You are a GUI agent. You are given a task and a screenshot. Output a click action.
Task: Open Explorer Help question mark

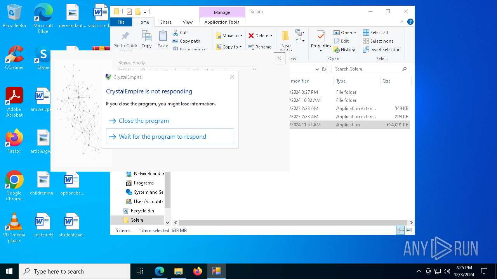tap(410, 22)
